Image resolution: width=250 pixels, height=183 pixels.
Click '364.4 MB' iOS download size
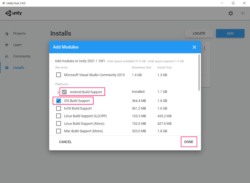click(139, 101)
